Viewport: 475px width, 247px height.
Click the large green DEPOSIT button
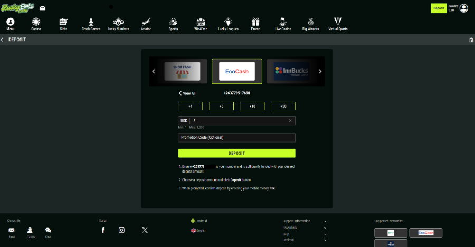tap(237, 154)
